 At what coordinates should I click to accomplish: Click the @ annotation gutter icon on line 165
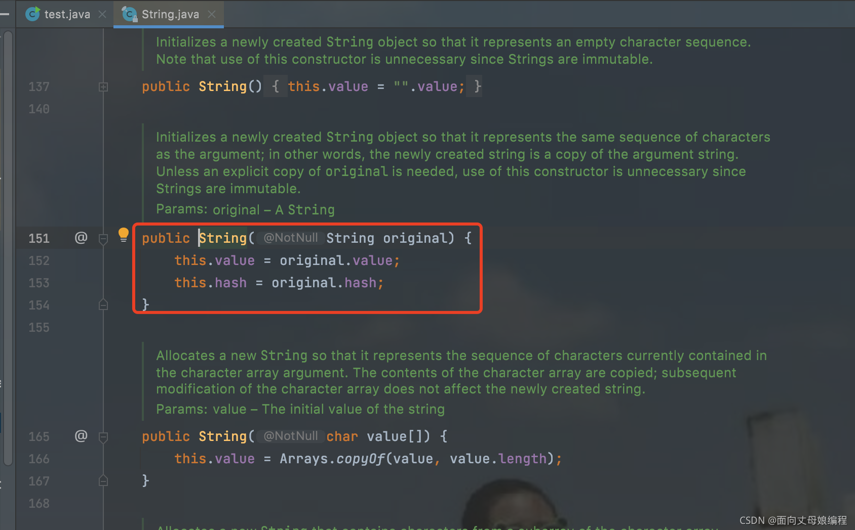pos(81,436)
